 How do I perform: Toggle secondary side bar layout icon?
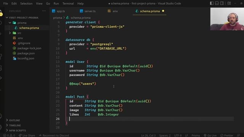tap(222, 3)
